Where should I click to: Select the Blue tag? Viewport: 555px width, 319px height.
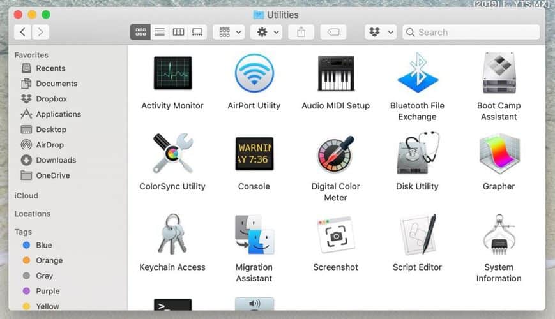point(37,245)
